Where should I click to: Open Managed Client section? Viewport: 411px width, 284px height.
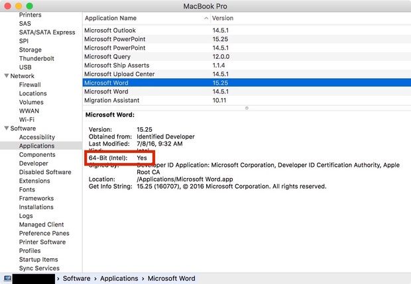[x=41, y=224]
